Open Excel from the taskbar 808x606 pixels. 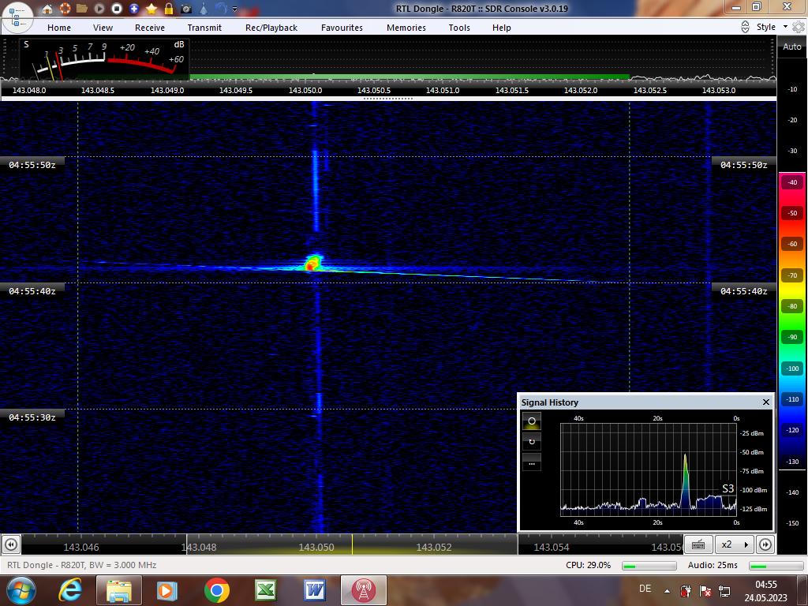[x=265, y=590]
